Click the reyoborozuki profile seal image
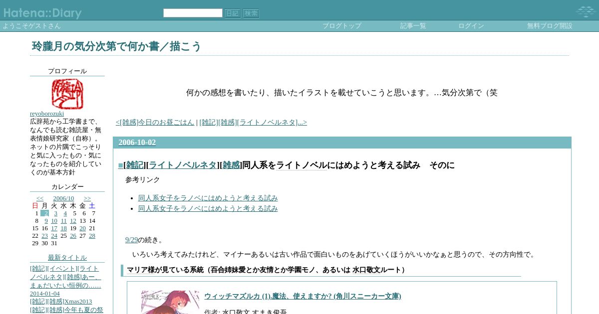Screen dimensions: 599x314 [67, 94]
